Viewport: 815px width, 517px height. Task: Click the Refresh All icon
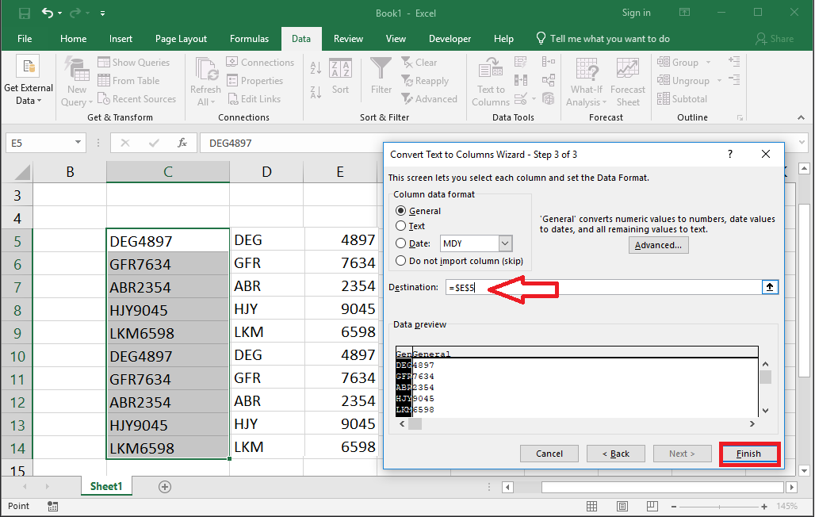pyautogui.click(x=205, y=82)
